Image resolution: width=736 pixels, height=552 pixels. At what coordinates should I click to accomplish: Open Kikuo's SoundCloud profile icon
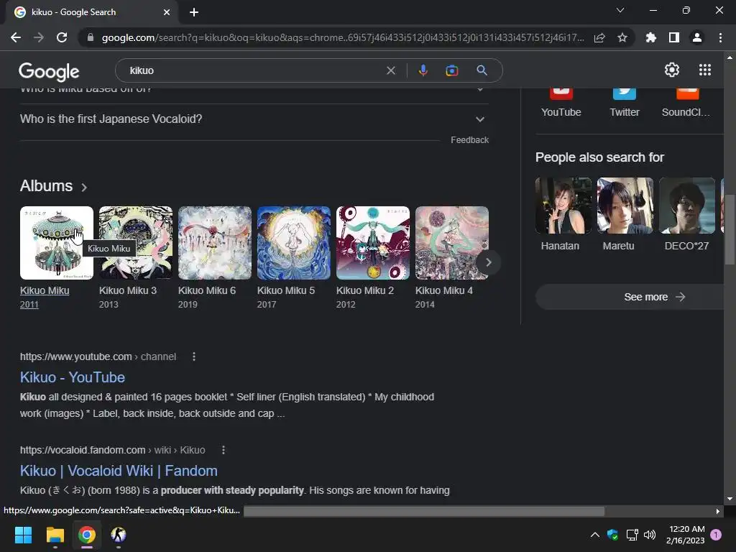687,93
